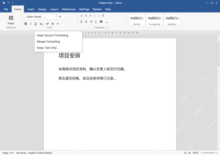220x155 pixels.
Task: Click the vertical scrollbar thumb
Action: coord(218,54)
